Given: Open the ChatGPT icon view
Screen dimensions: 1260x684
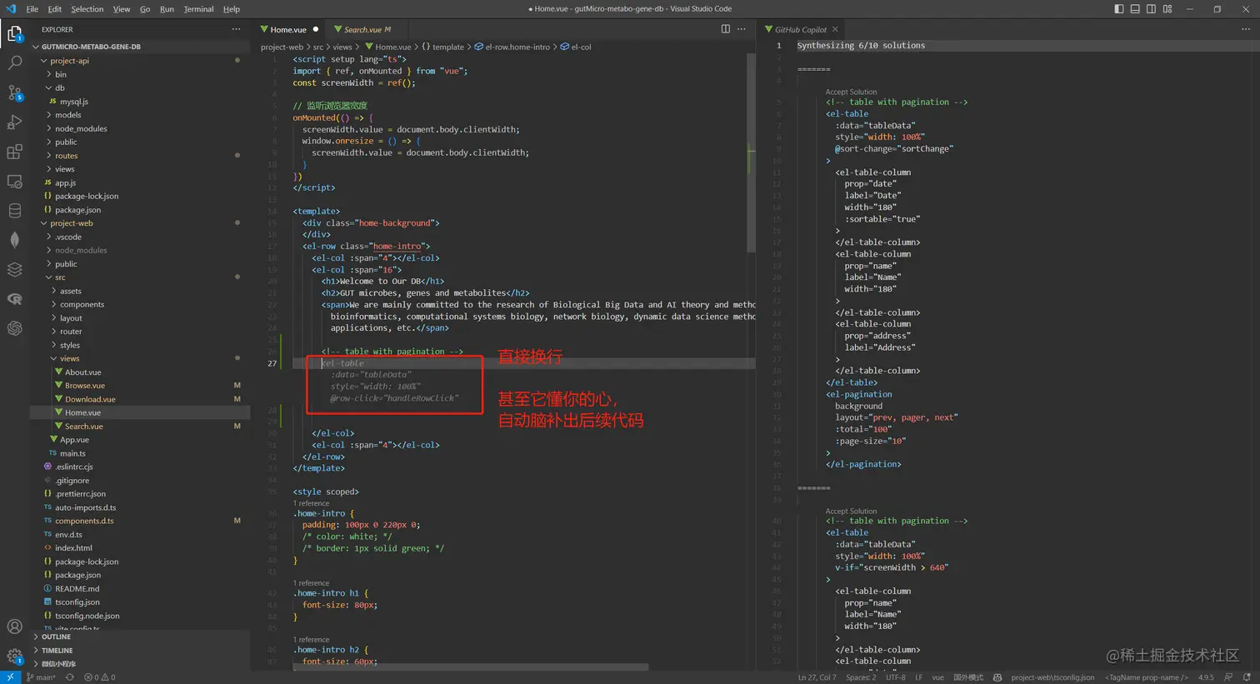Looking at the screenshot, I should 15,328.
